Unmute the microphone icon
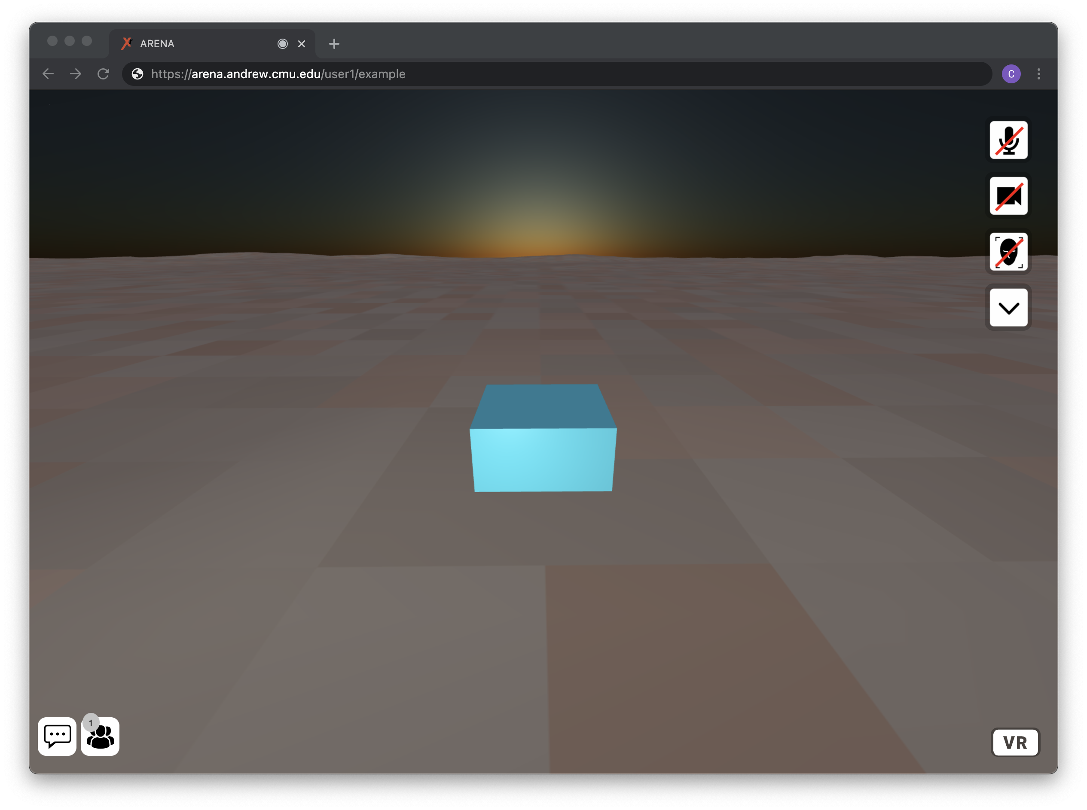 tap(1008, 140)
